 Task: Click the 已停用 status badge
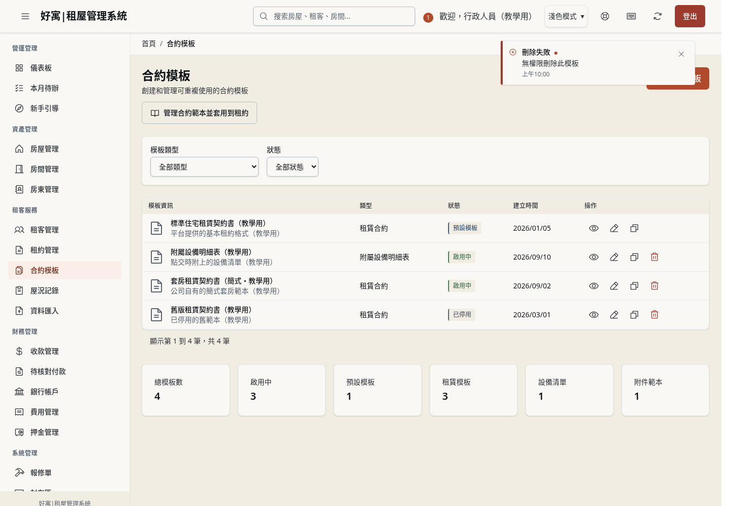pyautogui.click(x=462, y=315)
